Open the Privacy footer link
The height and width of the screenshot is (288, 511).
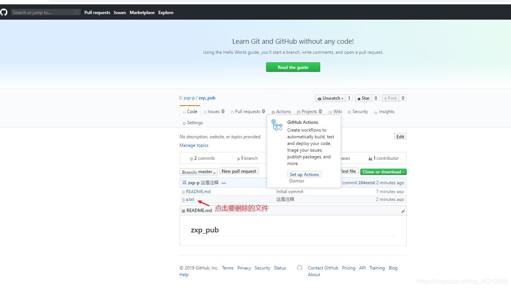pyautogui.click(x=244, y=268)
